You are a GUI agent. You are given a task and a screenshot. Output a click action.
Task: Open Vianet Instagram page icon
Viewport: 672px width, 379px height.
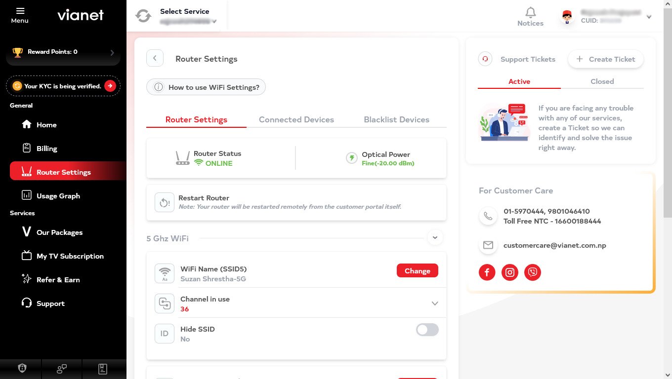[509, 272]
